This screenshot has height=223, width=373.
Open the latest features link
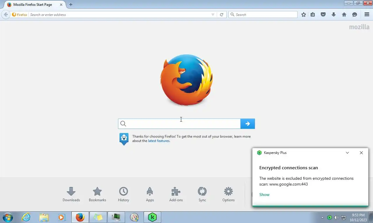click(x=159, y=141)
